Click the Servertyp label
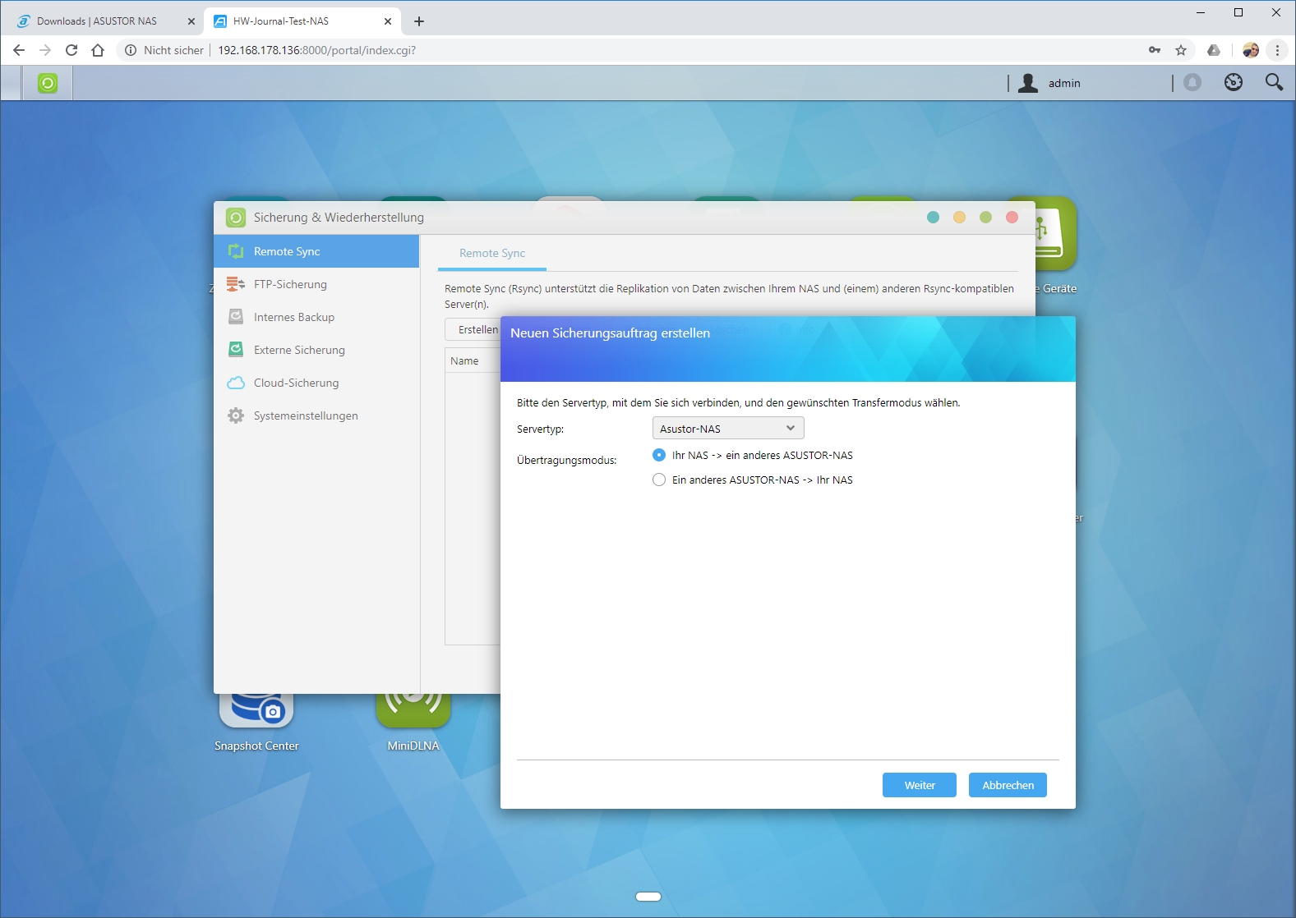Screen dimensions: 1296x918 pos(540,429)
